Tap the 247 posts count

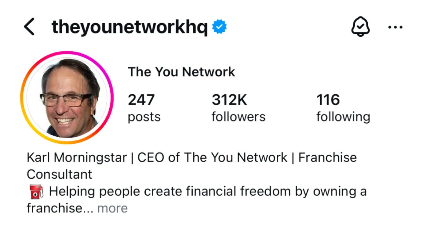coord(141,100)
